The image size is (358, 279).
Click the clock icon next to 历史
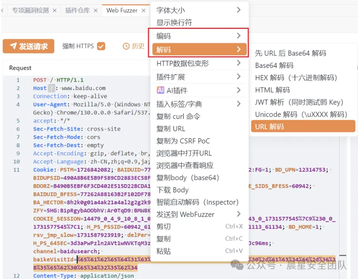pos(126,46)
